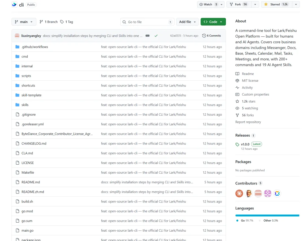This screenshot has height=241, width=305.
Task: Click the Go 99.7% language entry
Action: click(245, 221)
